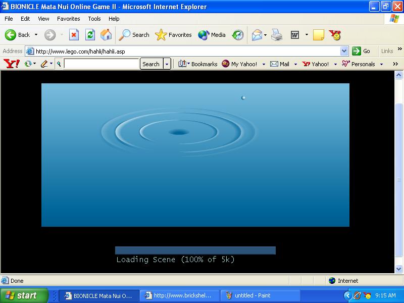Open My Yahoo! toolbar button
The image size is (404, 303).
coord(239,64)
